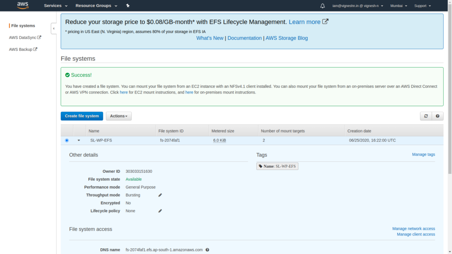Click Manage client access link
This screenshot has width=452, height=254.
pyautogui.click(x=416, y=235)
